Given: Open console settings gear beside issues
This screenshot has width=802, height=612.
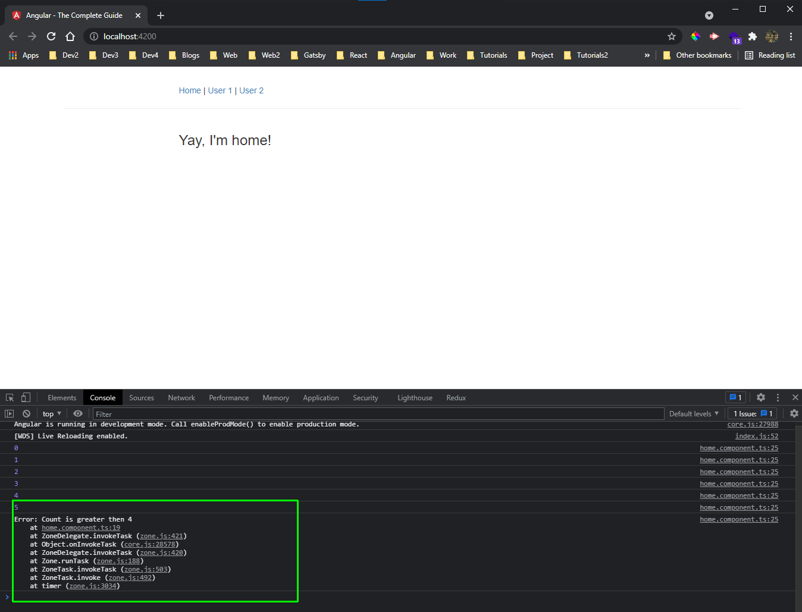Looking at the screenshot, I should point(794,413).
